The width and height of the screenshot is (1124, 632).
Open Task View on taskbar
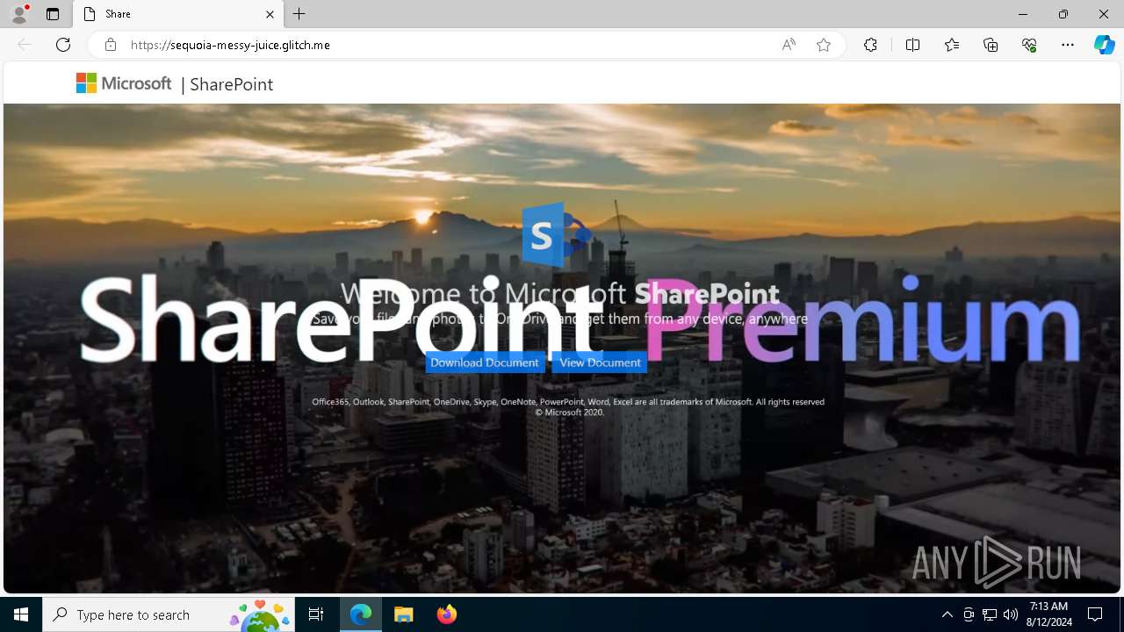[x=316, y=614]
